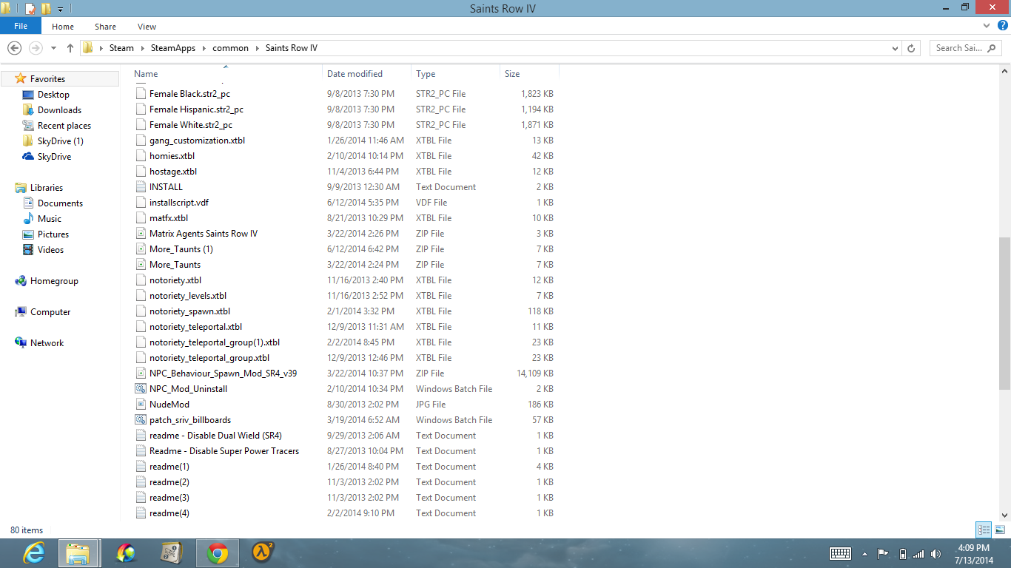Open Customize Quick Access Toolbar dropdown
This screenshot has height=568, width=1011.
click(60, 10)
